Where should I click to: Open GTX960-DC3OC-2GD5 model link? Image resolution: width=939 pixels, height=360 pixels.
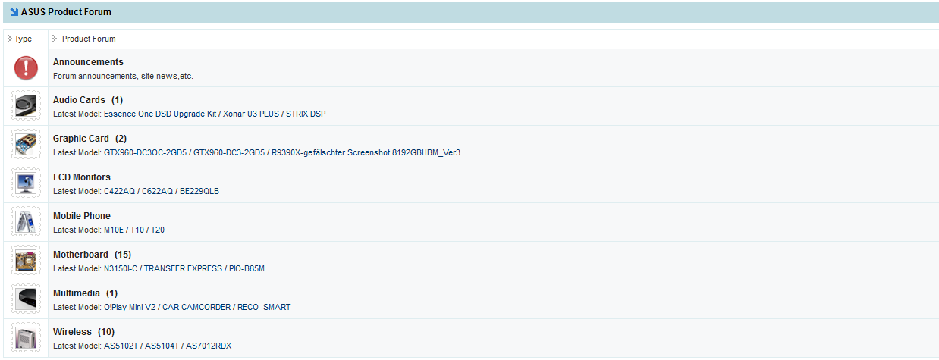pos(146,152)
